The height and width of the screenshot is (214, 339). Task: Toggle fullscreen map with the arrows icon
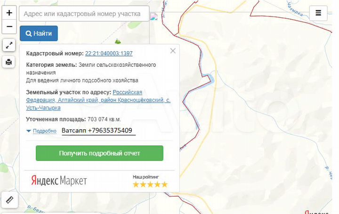9,45
